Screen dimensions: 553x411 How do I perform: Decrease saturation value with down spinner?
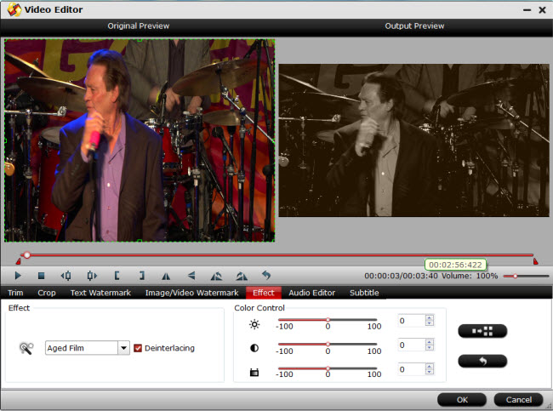tap(429, 372)
